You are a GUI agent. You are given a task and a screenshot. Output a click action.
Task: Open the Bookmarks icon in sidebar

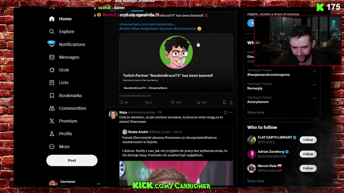(52, 95)
